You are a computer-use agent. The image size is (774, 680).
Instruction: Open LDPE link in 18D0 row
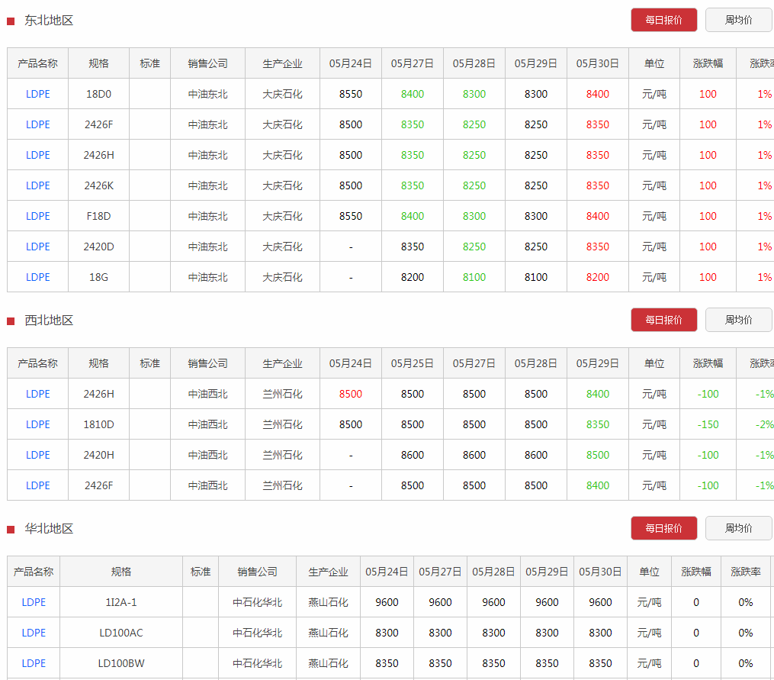[x=38, y=95]
